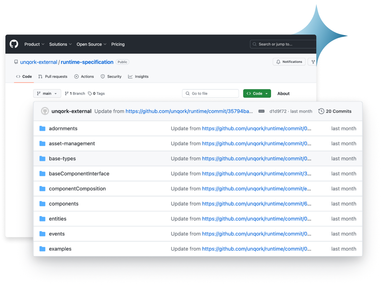Open the events folder
Image resolution: width=383 pixels, height=287 pixels.
pyautogui.click(x=57, y=234)
